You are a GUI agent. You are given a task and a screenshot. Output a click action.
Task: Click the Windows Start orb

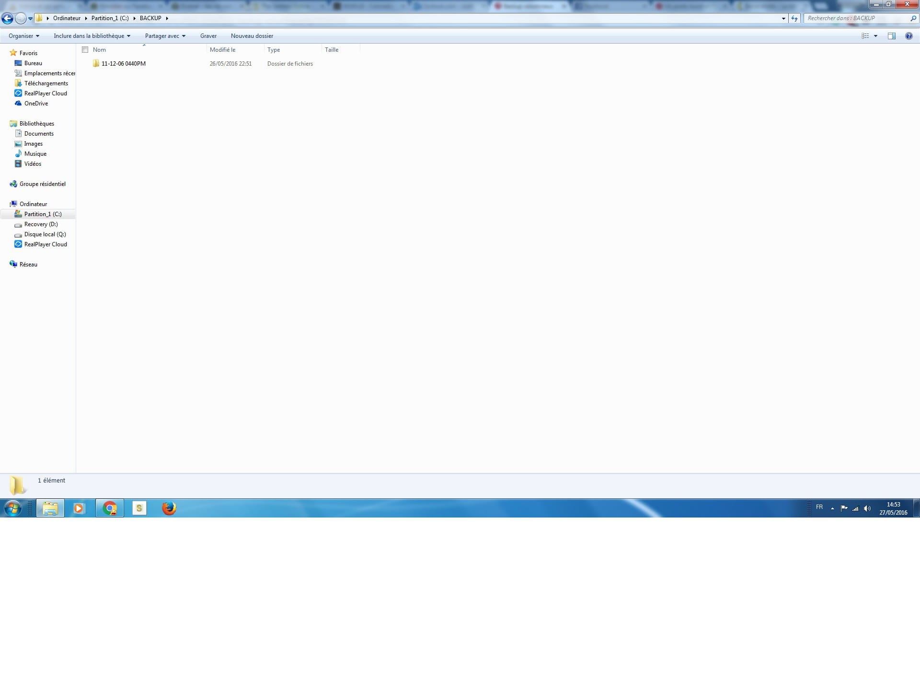pos(13,508)
